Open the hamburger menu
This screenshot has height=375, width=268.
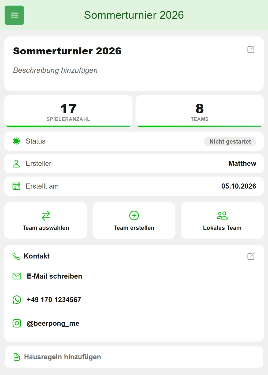pyautogui.click(x=14, y=15)
